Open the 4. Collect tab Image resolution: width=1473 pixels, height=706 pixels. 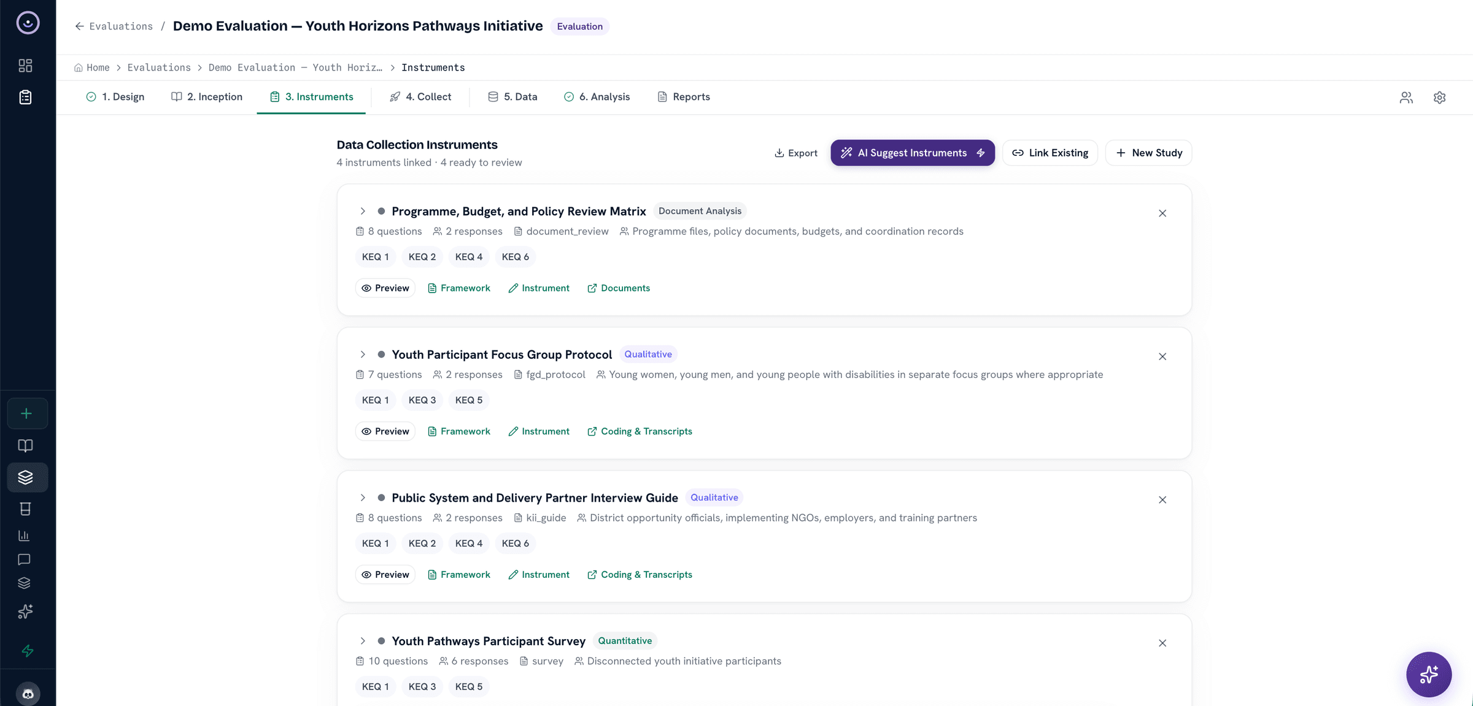point(421,97)
